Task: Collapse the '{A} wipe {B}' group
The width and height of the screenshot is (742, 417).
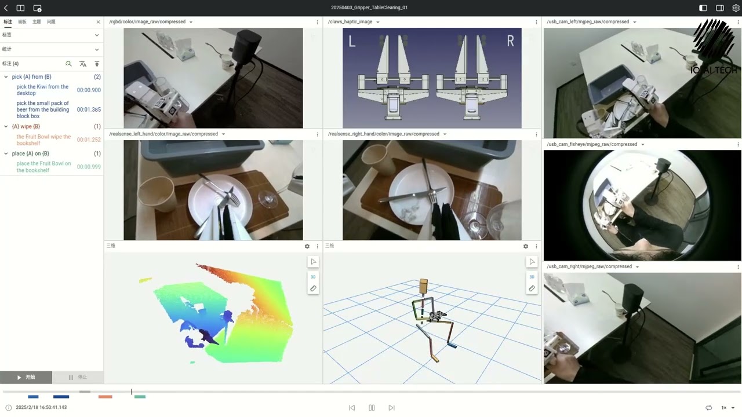Action: 6,126
